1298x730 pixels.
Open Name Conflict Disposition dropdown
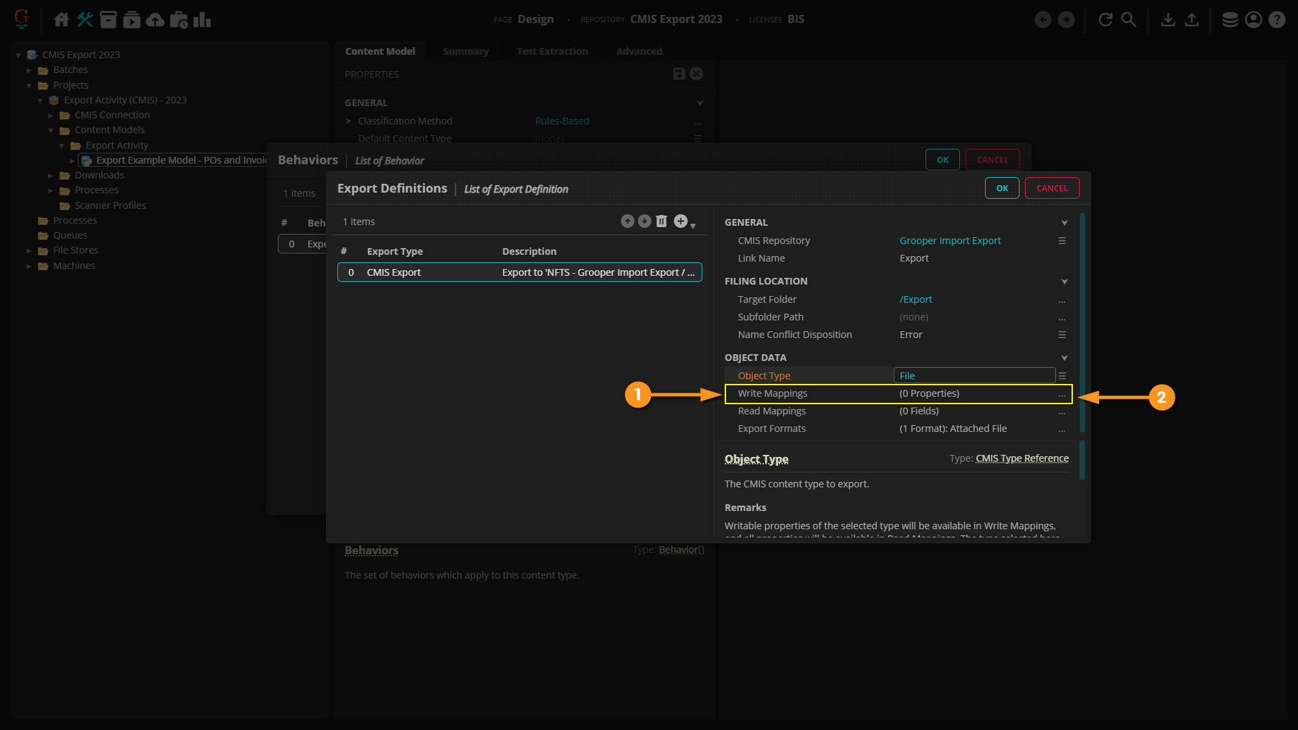pyautogui.click(x=1062, y=335)
